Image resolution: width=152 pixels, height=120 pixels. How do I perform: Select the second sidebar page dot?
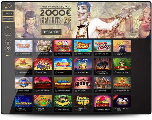tap(9, 55)
